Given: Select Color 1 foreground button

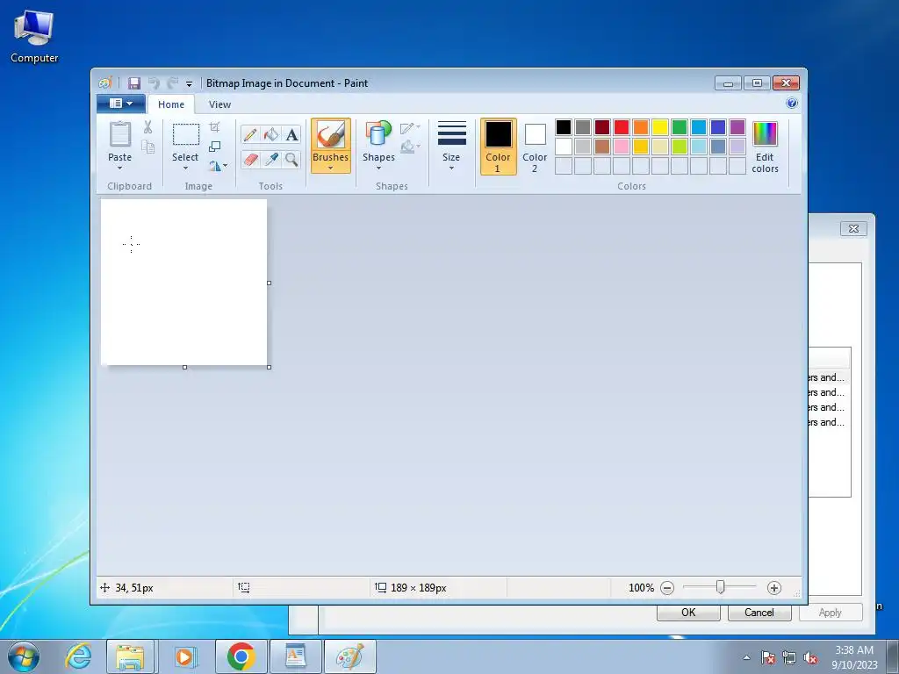Looking at the screenshot, I should coord(499,147).
